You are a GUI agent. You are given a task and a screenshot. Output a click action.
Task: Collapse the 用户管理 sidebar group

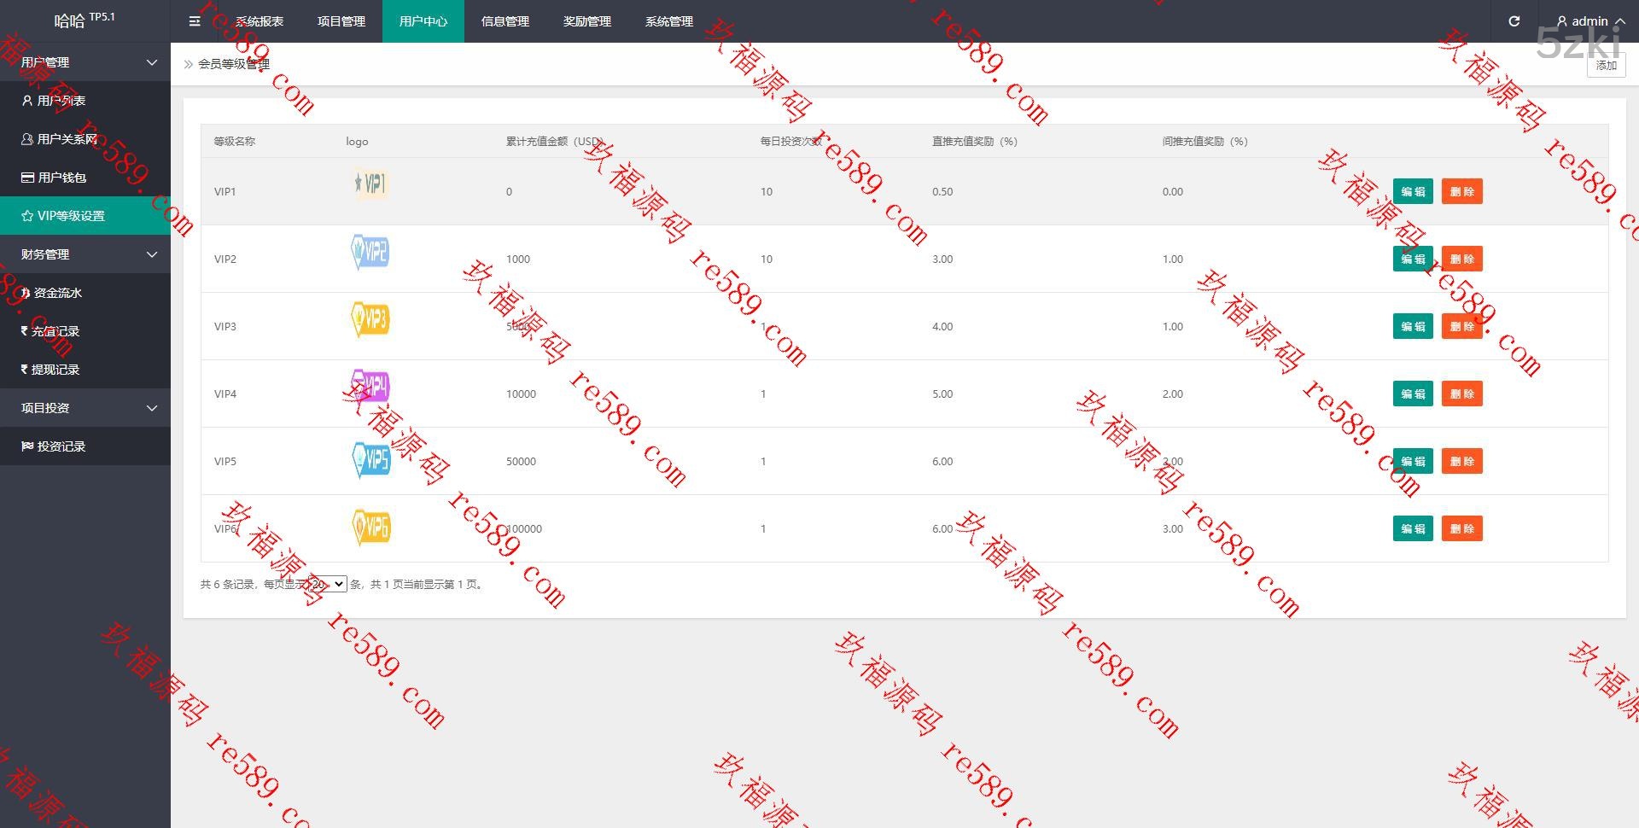point(85,62)
